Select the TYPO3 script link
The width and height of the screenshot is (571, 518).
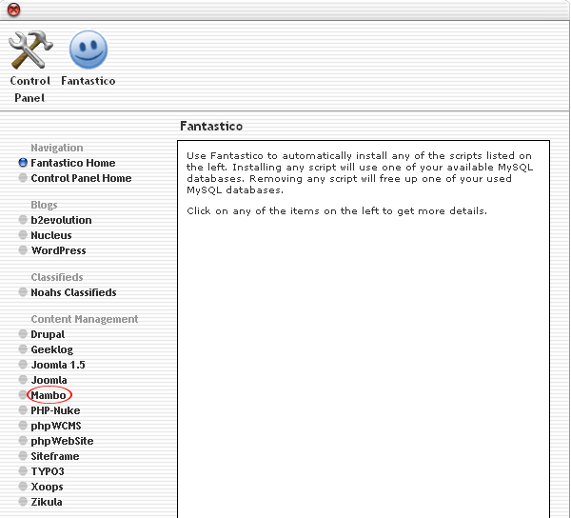48,471
